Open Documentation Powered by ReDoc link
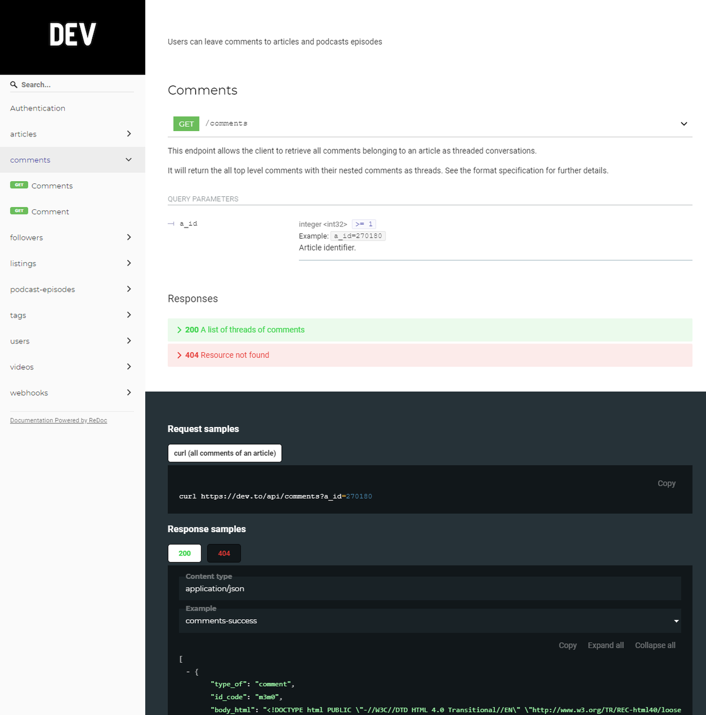Viewport: 706px width, 715px height. tap(58, 420)
